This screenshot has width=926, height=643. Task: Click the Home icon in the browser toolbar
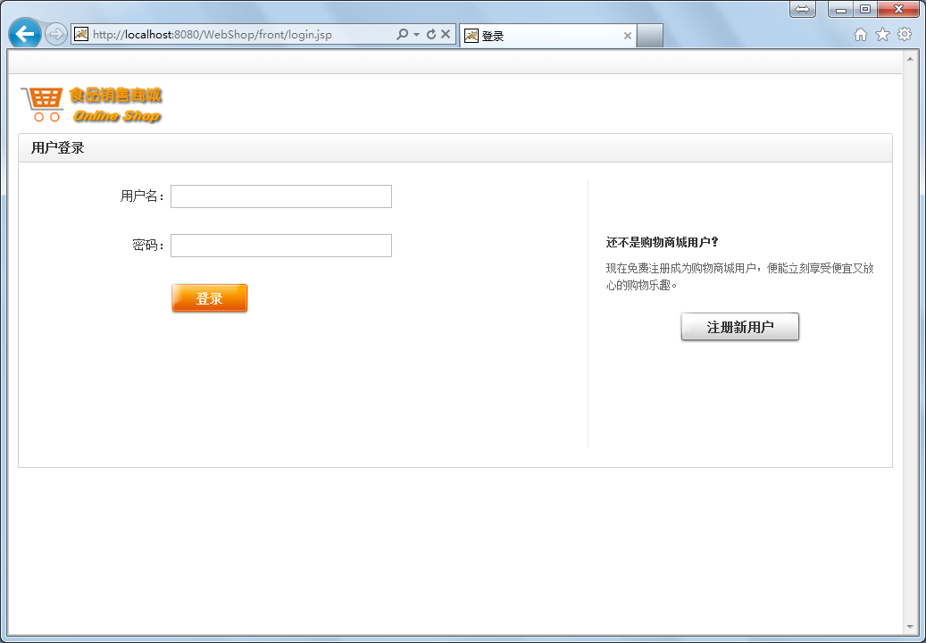point(861,35)
